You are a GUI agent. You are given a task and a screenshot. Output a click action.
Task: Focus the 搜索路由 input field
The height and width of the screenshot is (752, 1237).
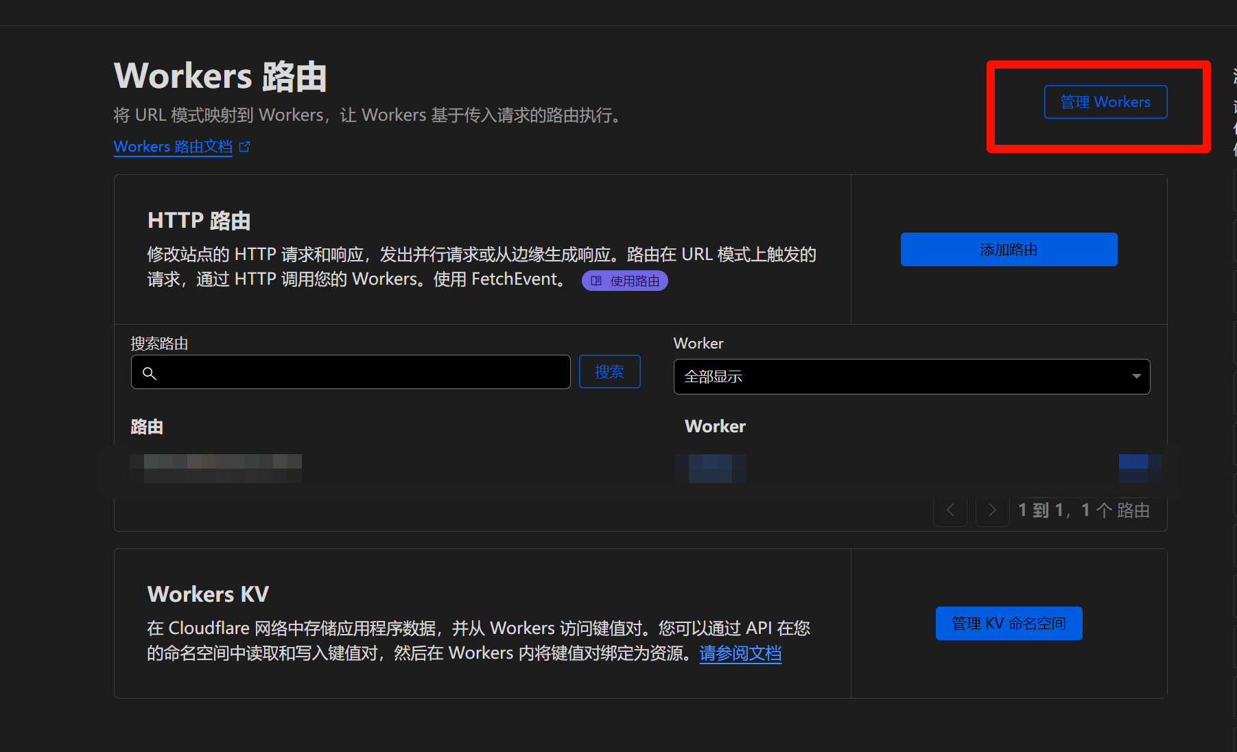[351, 372]
